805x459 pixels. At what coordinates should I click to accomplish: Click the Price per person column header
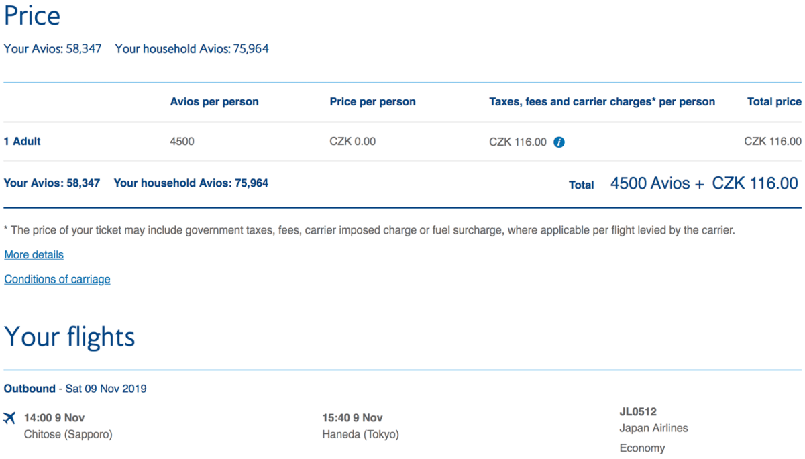click(372, 102)
